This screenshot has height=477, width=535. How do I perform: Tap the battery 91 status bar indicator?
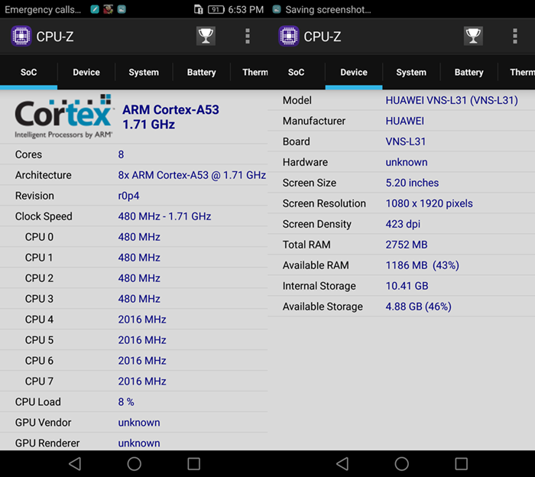click(216, 9)
